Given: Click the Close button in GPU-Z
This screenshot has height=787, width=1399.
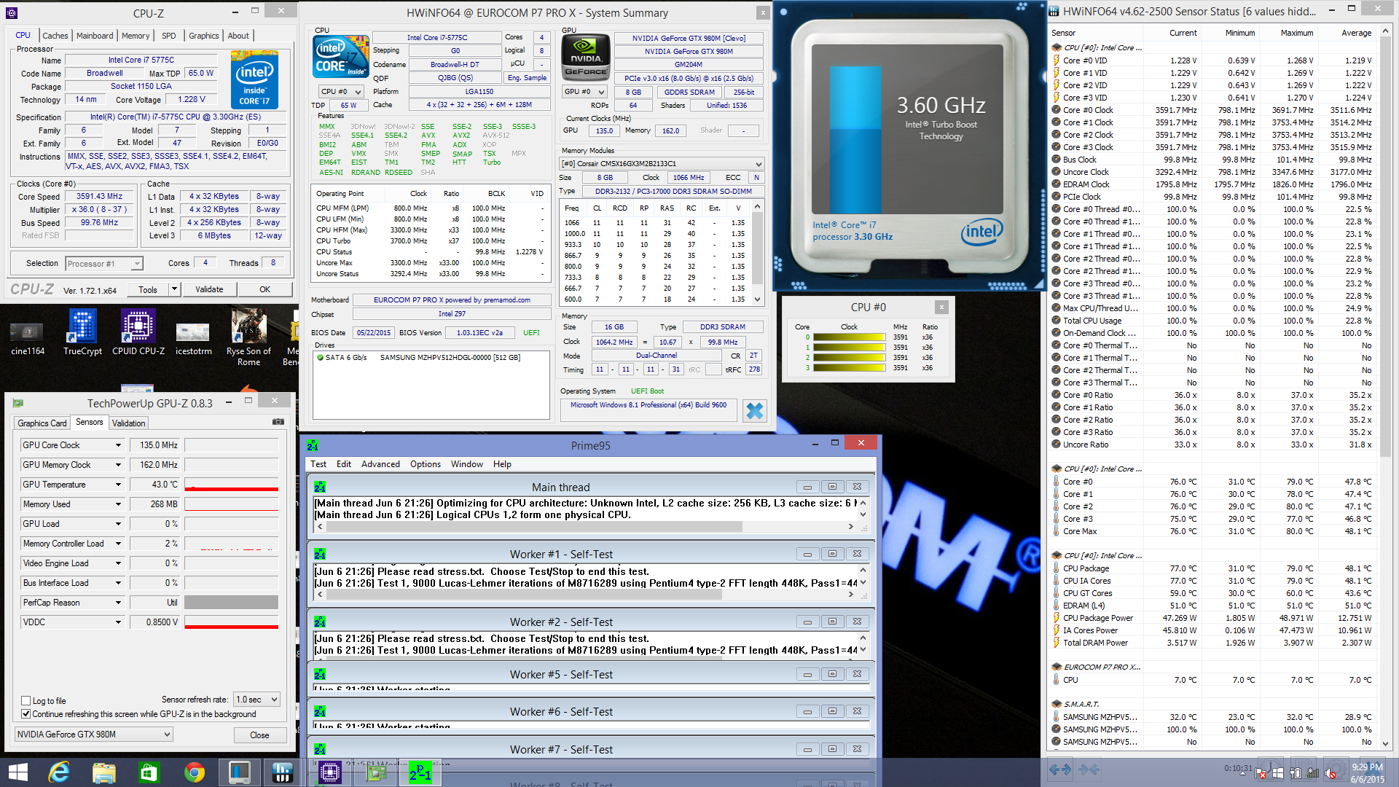Looking at the screenshot, I should (x=259, y=735).
